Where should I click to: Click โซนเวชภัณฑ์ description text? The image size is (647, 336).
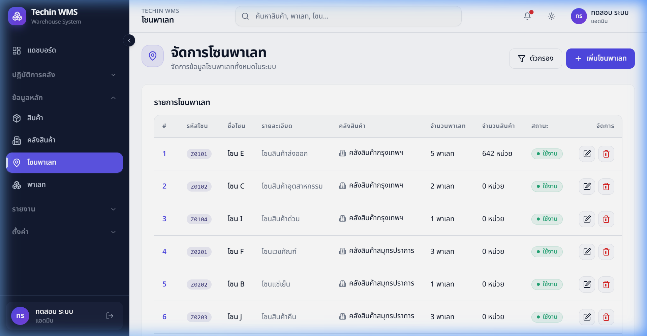[x=279, y=251]
